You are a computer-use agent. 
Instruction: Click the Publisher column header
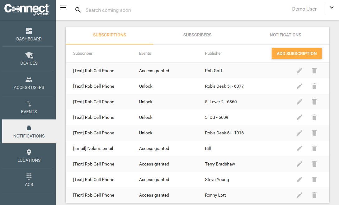pos(213,54)
